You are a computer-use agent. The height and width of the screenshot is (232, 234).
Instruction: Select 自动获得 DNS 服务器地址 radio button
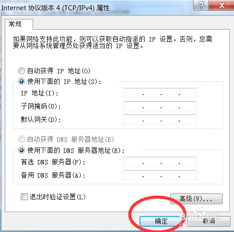click(x=22, y=139)
